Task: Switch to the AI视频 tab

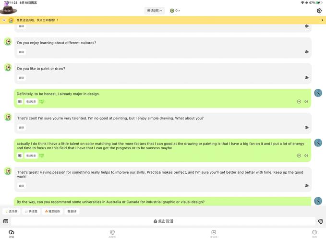Action: click(112, 234)
